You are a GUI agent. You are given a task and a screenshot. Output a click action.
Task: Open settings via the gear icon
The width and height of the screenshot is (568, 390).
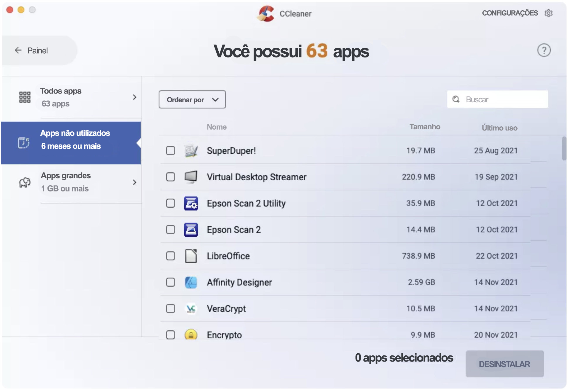click(548, 13)
